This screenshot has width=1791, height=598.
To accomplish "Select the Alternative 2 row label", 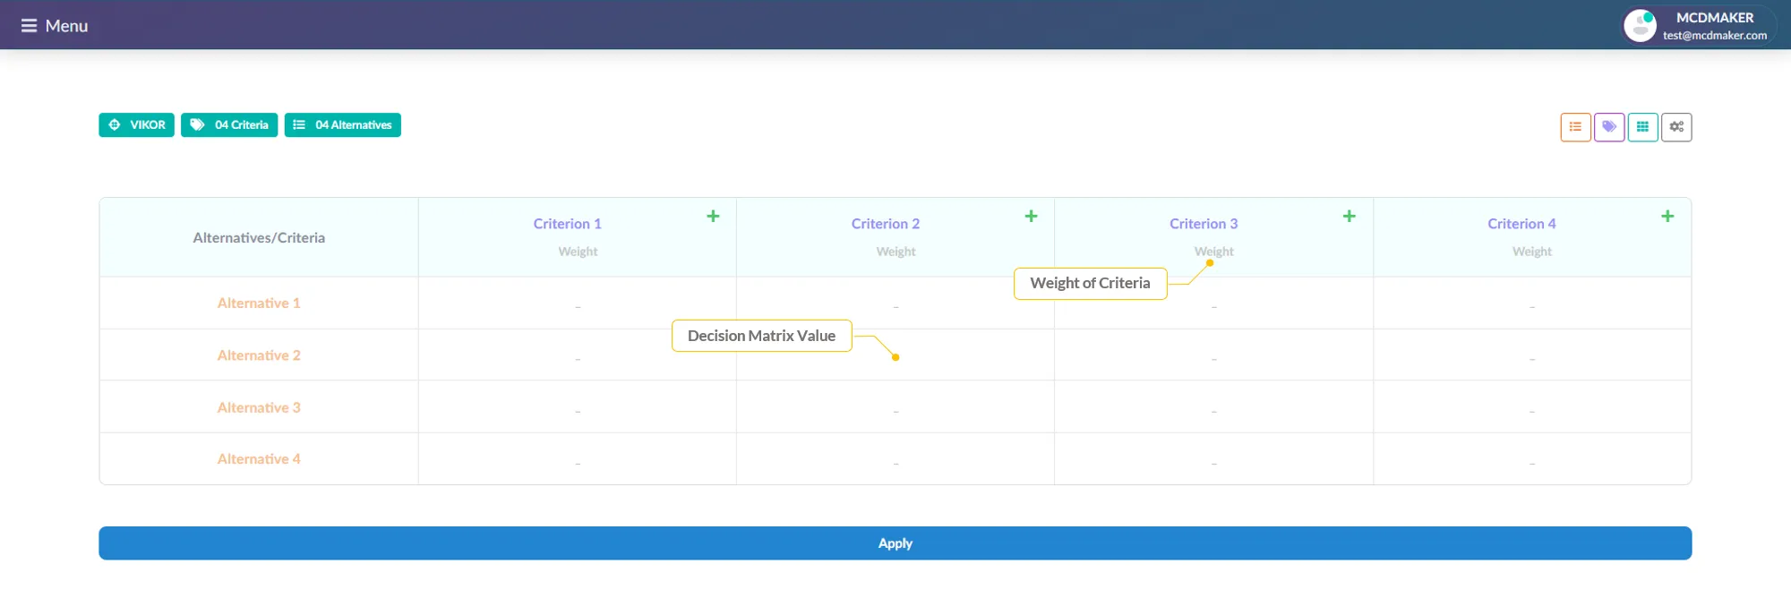I will pyautogui.click(x=259, y=355).
